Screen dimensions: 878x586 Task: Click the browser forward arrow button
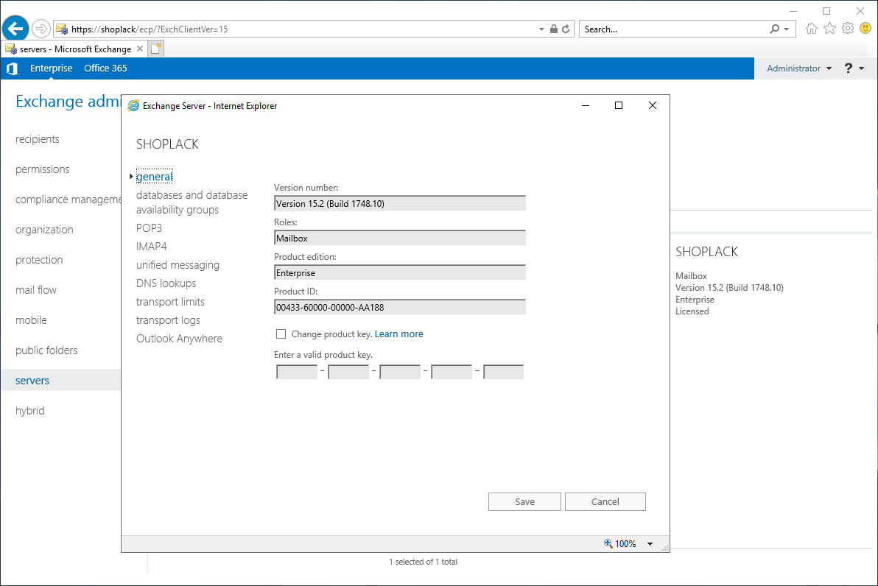click(x=41, y=29)
